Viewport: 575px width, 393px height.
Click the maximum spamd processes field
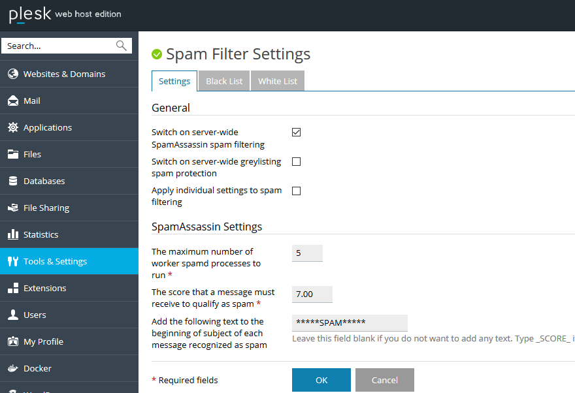[x=307, y=253]
